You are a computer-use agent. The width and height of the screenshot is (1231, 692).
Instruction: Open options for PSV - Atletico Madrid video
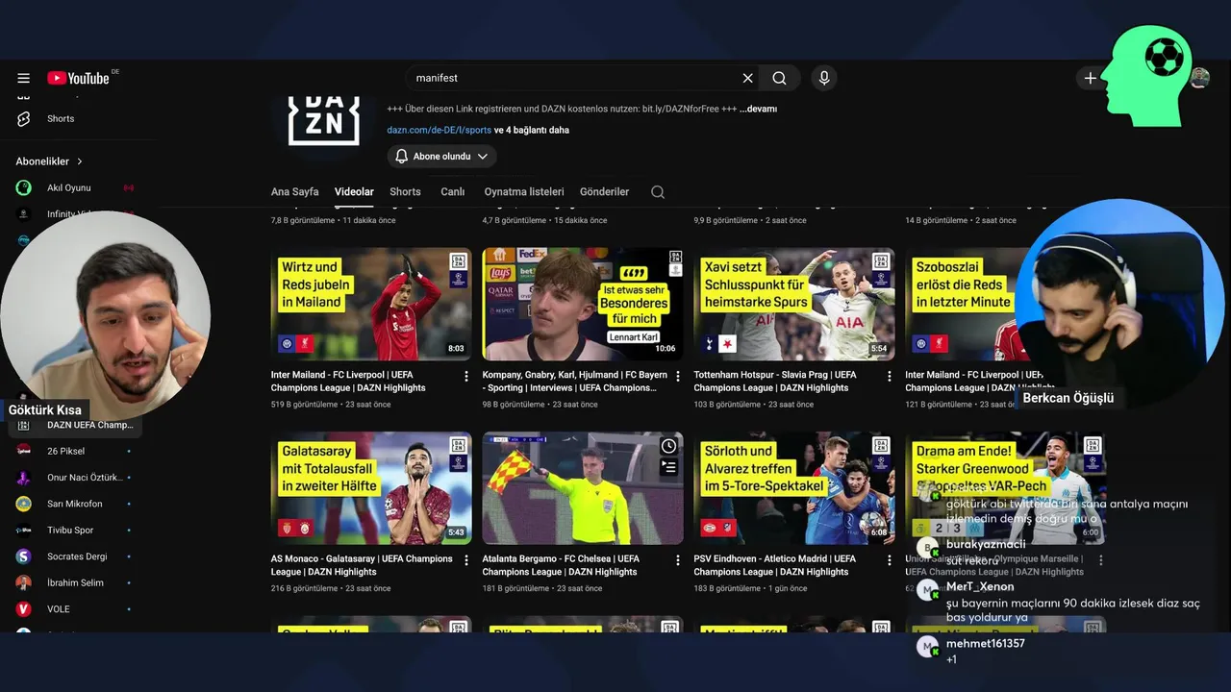(x=890, y=559)
